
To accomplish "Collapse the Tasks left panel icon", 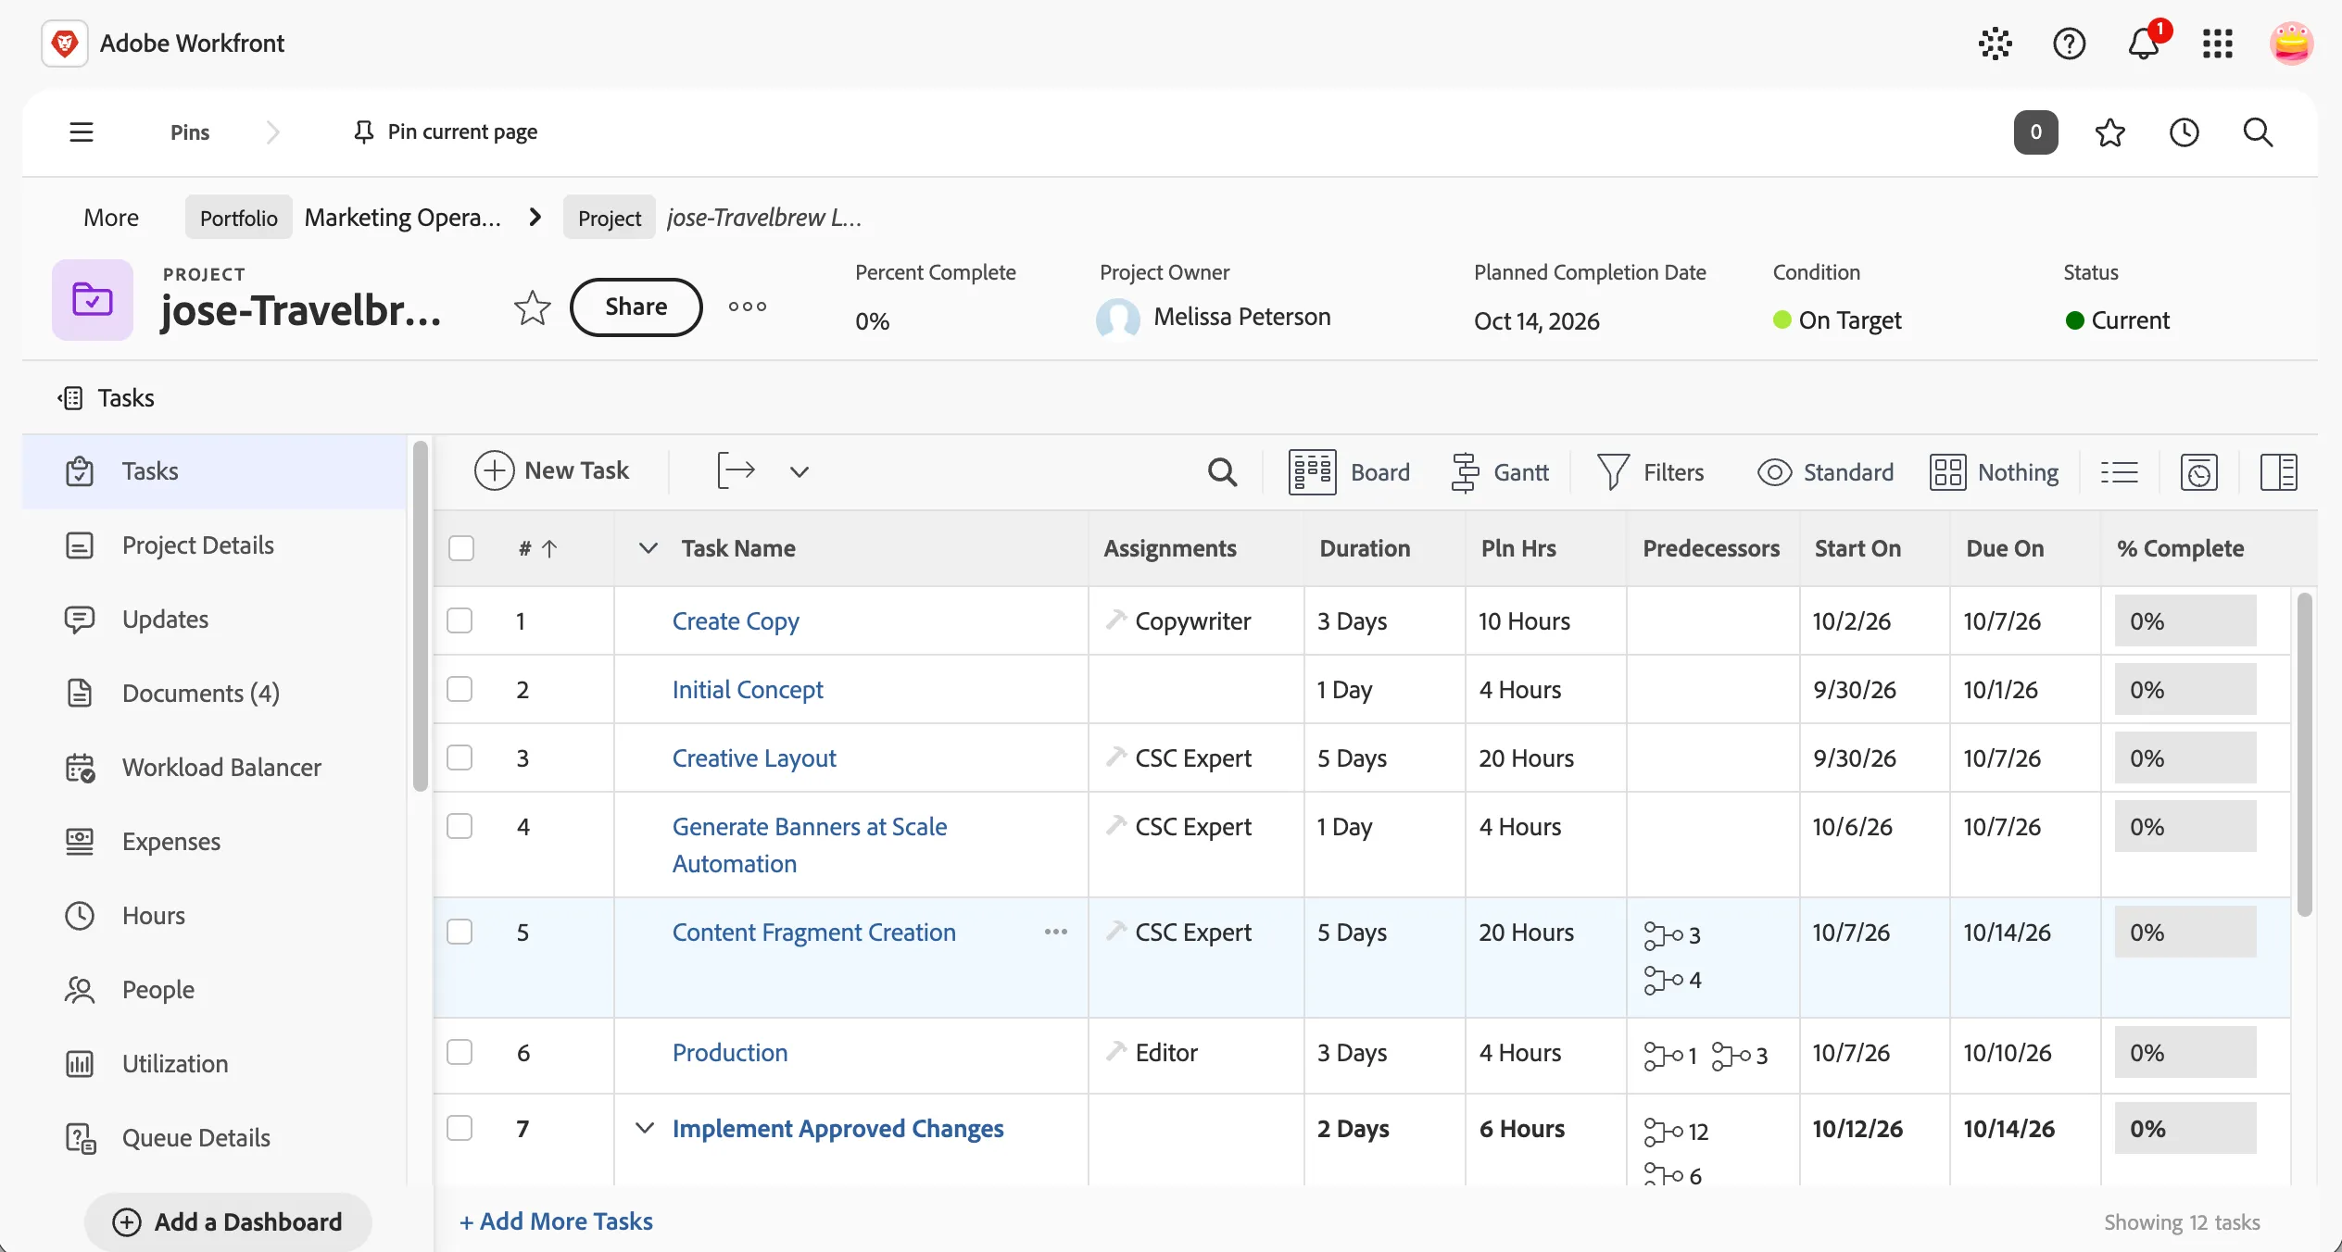I will [70, 398].
